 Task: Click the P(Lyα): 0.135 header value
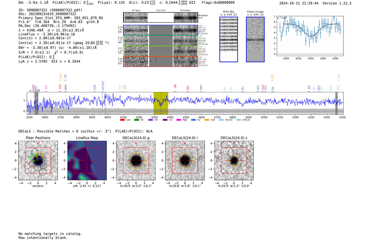click(x=111, y=3)
